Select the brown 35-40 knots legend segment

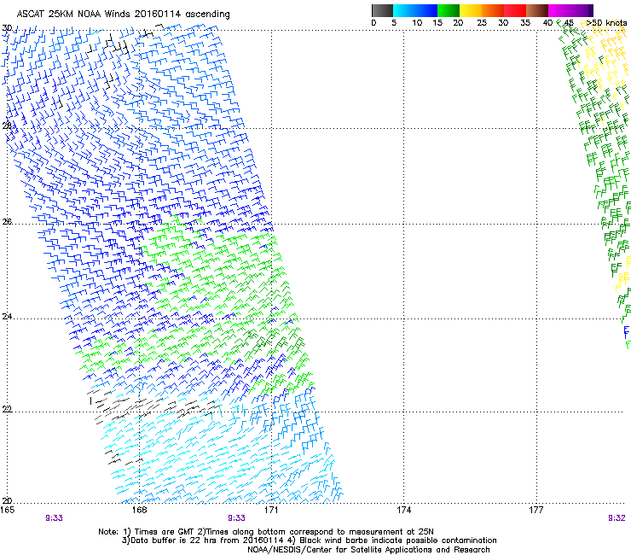[537, 10]
